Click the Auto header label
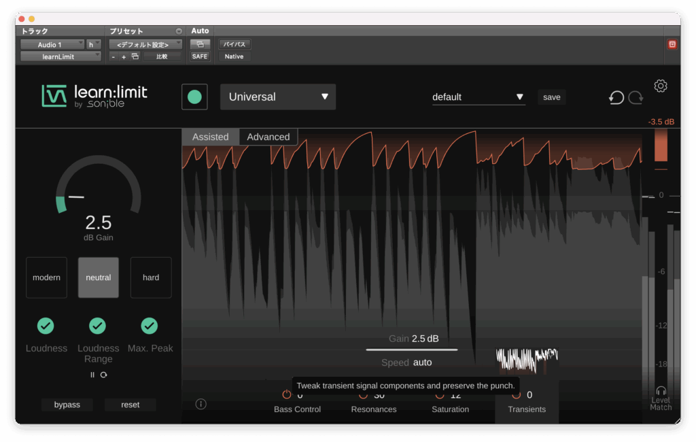Viewport: 696px width, 442px height. point(200,31)
